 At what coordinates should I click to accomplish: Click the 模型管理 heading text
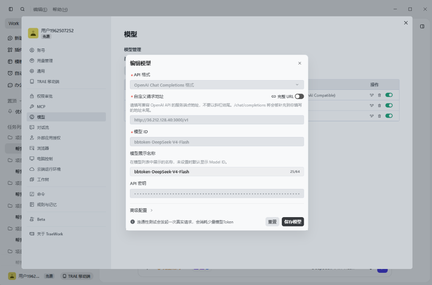(x=132, y=50)
